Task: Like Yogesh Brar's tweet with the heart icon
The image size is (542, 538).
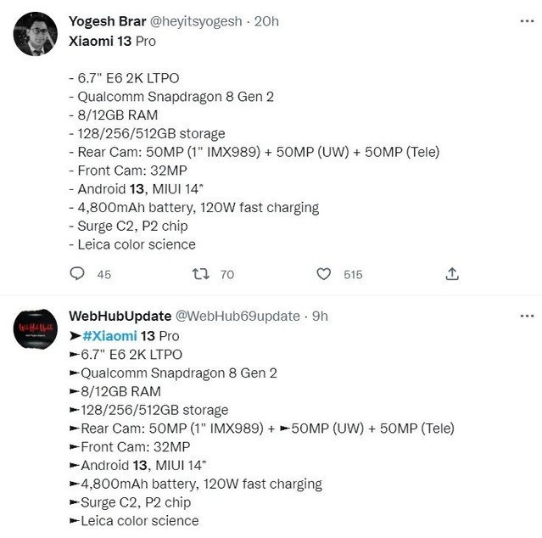Action: click(324, 273)
